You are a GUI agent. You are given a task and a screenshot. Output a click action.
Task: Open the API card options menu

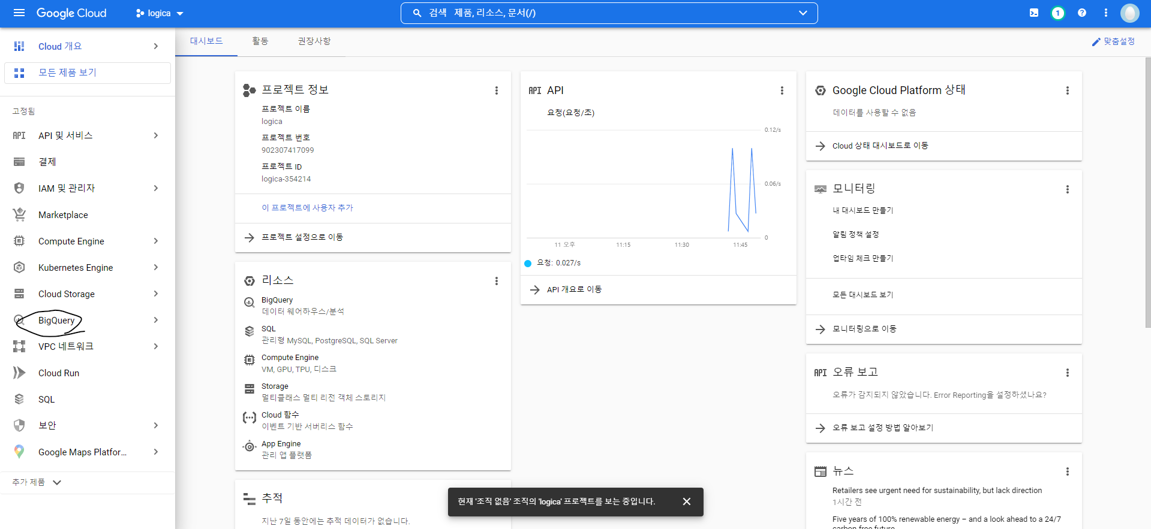[782, 90]
